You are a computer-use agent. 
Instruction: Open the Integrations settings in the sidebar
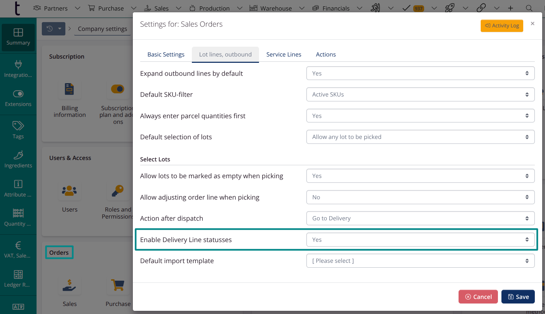(x=18, y=67)
